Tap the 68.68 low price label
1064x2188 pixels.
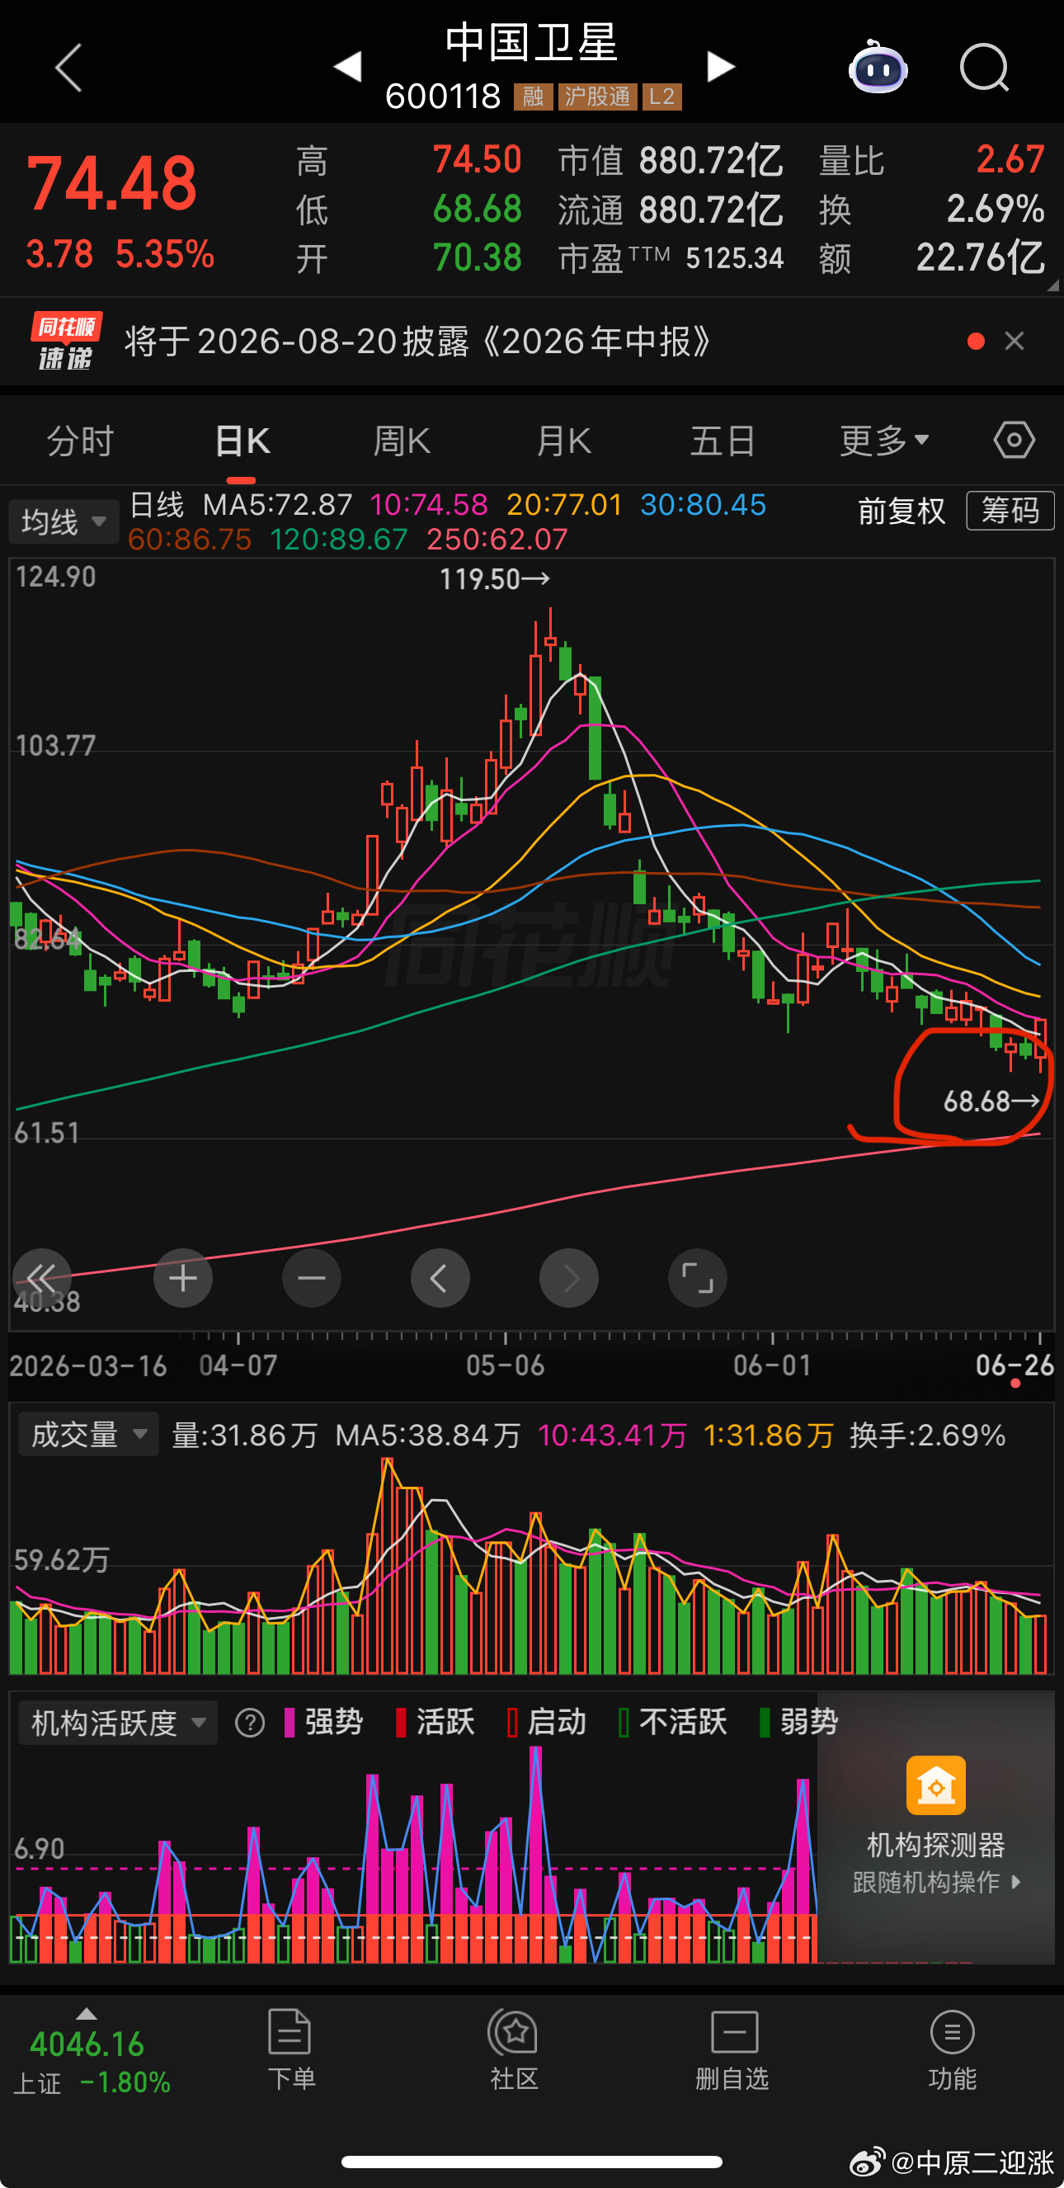[x=991, y=1101]
